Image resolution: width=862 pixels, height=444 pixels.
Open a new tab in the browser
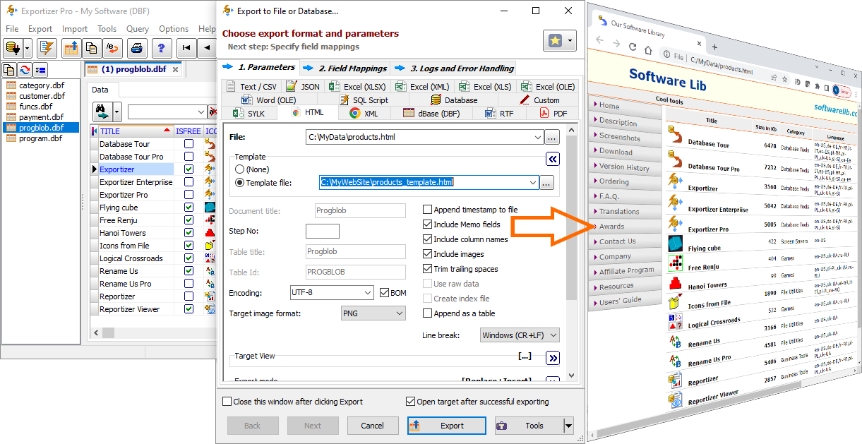coord(714,47)
